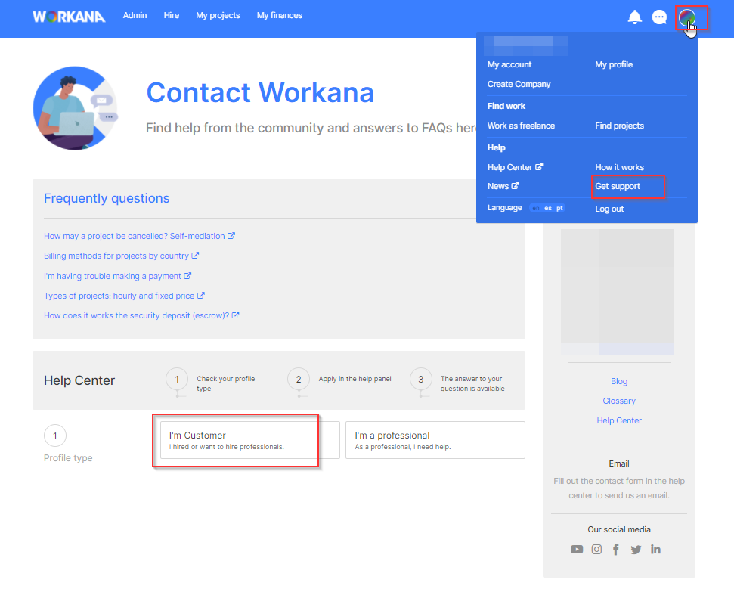Select My profile in dropdown menu
734x589 pixels.
[x=614, y=64]
